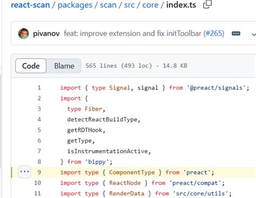This screenshot has height=198, width=256.
Task: Click green commit status checkmark
Action: (x=253, y=34)
